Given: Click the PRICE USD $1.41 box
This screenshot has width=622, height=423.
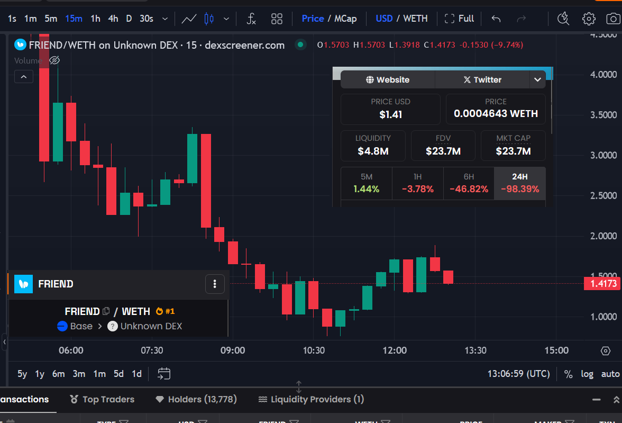Looking at the screenshot, I should click(x=390, y=109).
